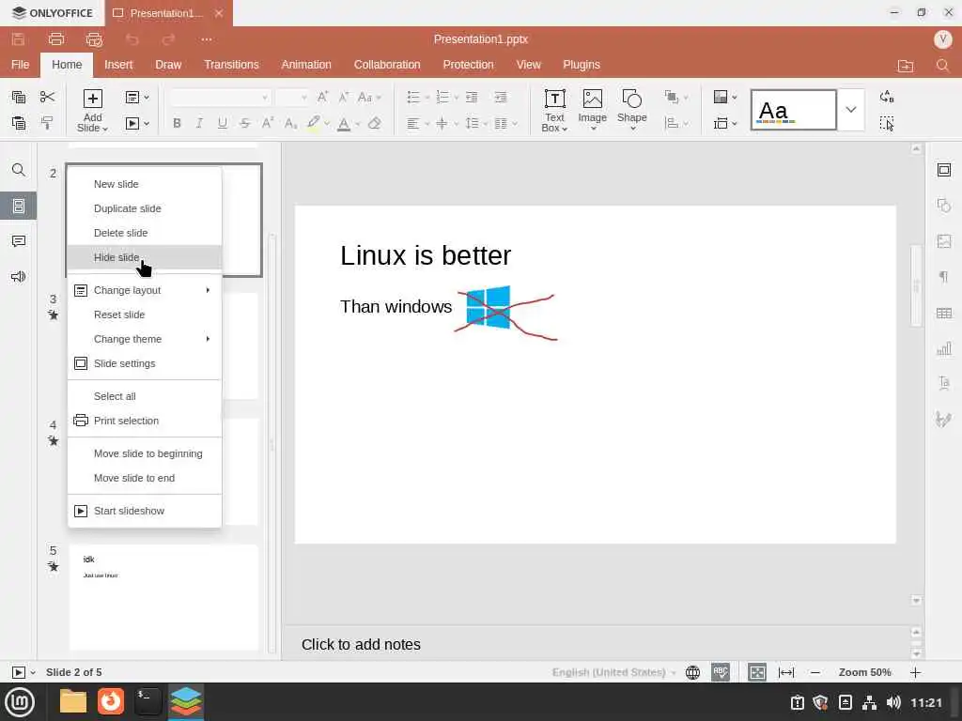Click the Cut scissors icon
The width and height of the screenshot is (962, 721).
pyautogui.click(x=47, y=97)
